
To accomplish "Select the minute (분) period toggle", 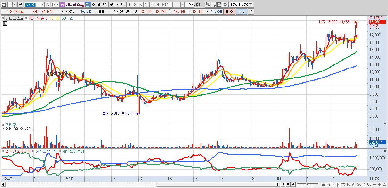I will (x=111, y=5).
